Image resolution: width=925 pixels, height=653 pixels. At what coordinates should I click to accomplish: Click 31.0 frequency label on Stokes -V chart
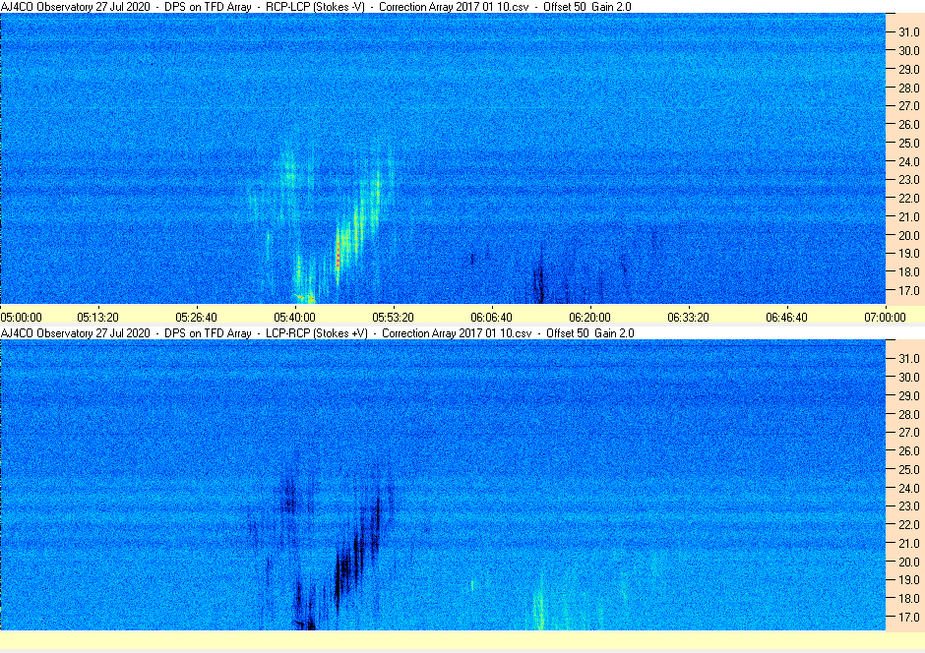point(909,32)
